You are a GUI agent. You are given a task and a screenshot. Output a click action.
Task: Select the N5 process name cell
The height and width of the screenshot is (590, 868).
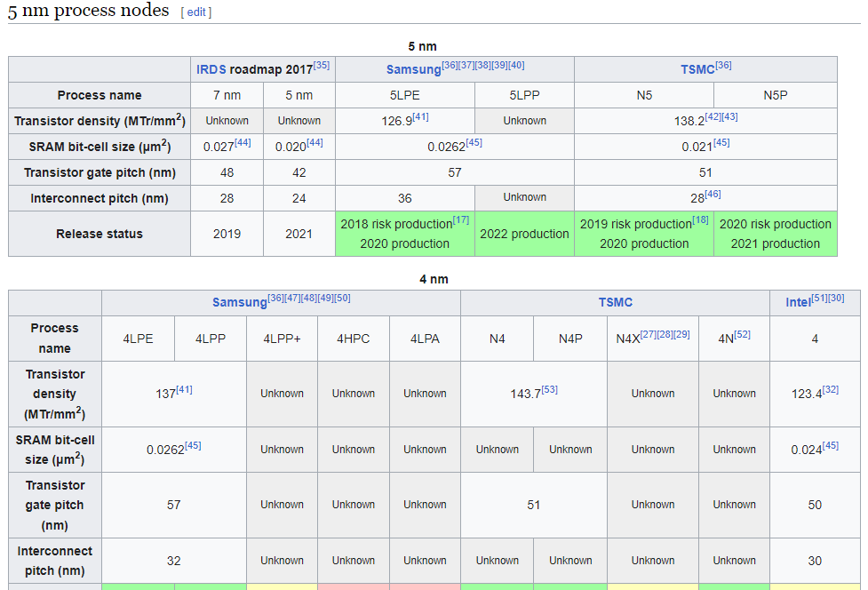[644, 95]
